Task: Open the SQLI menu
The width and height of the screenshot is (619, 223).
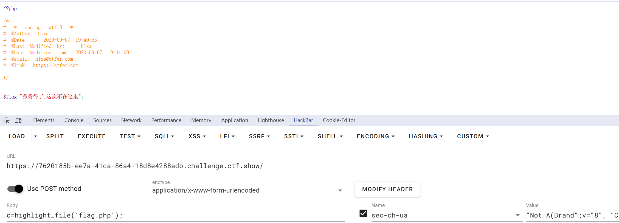Action: point(164,136)
